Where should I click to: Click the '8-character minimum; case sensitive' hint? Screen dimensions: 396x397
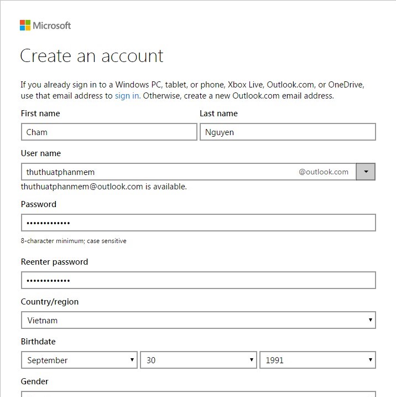pyautogui.click(x=74, y=241)
